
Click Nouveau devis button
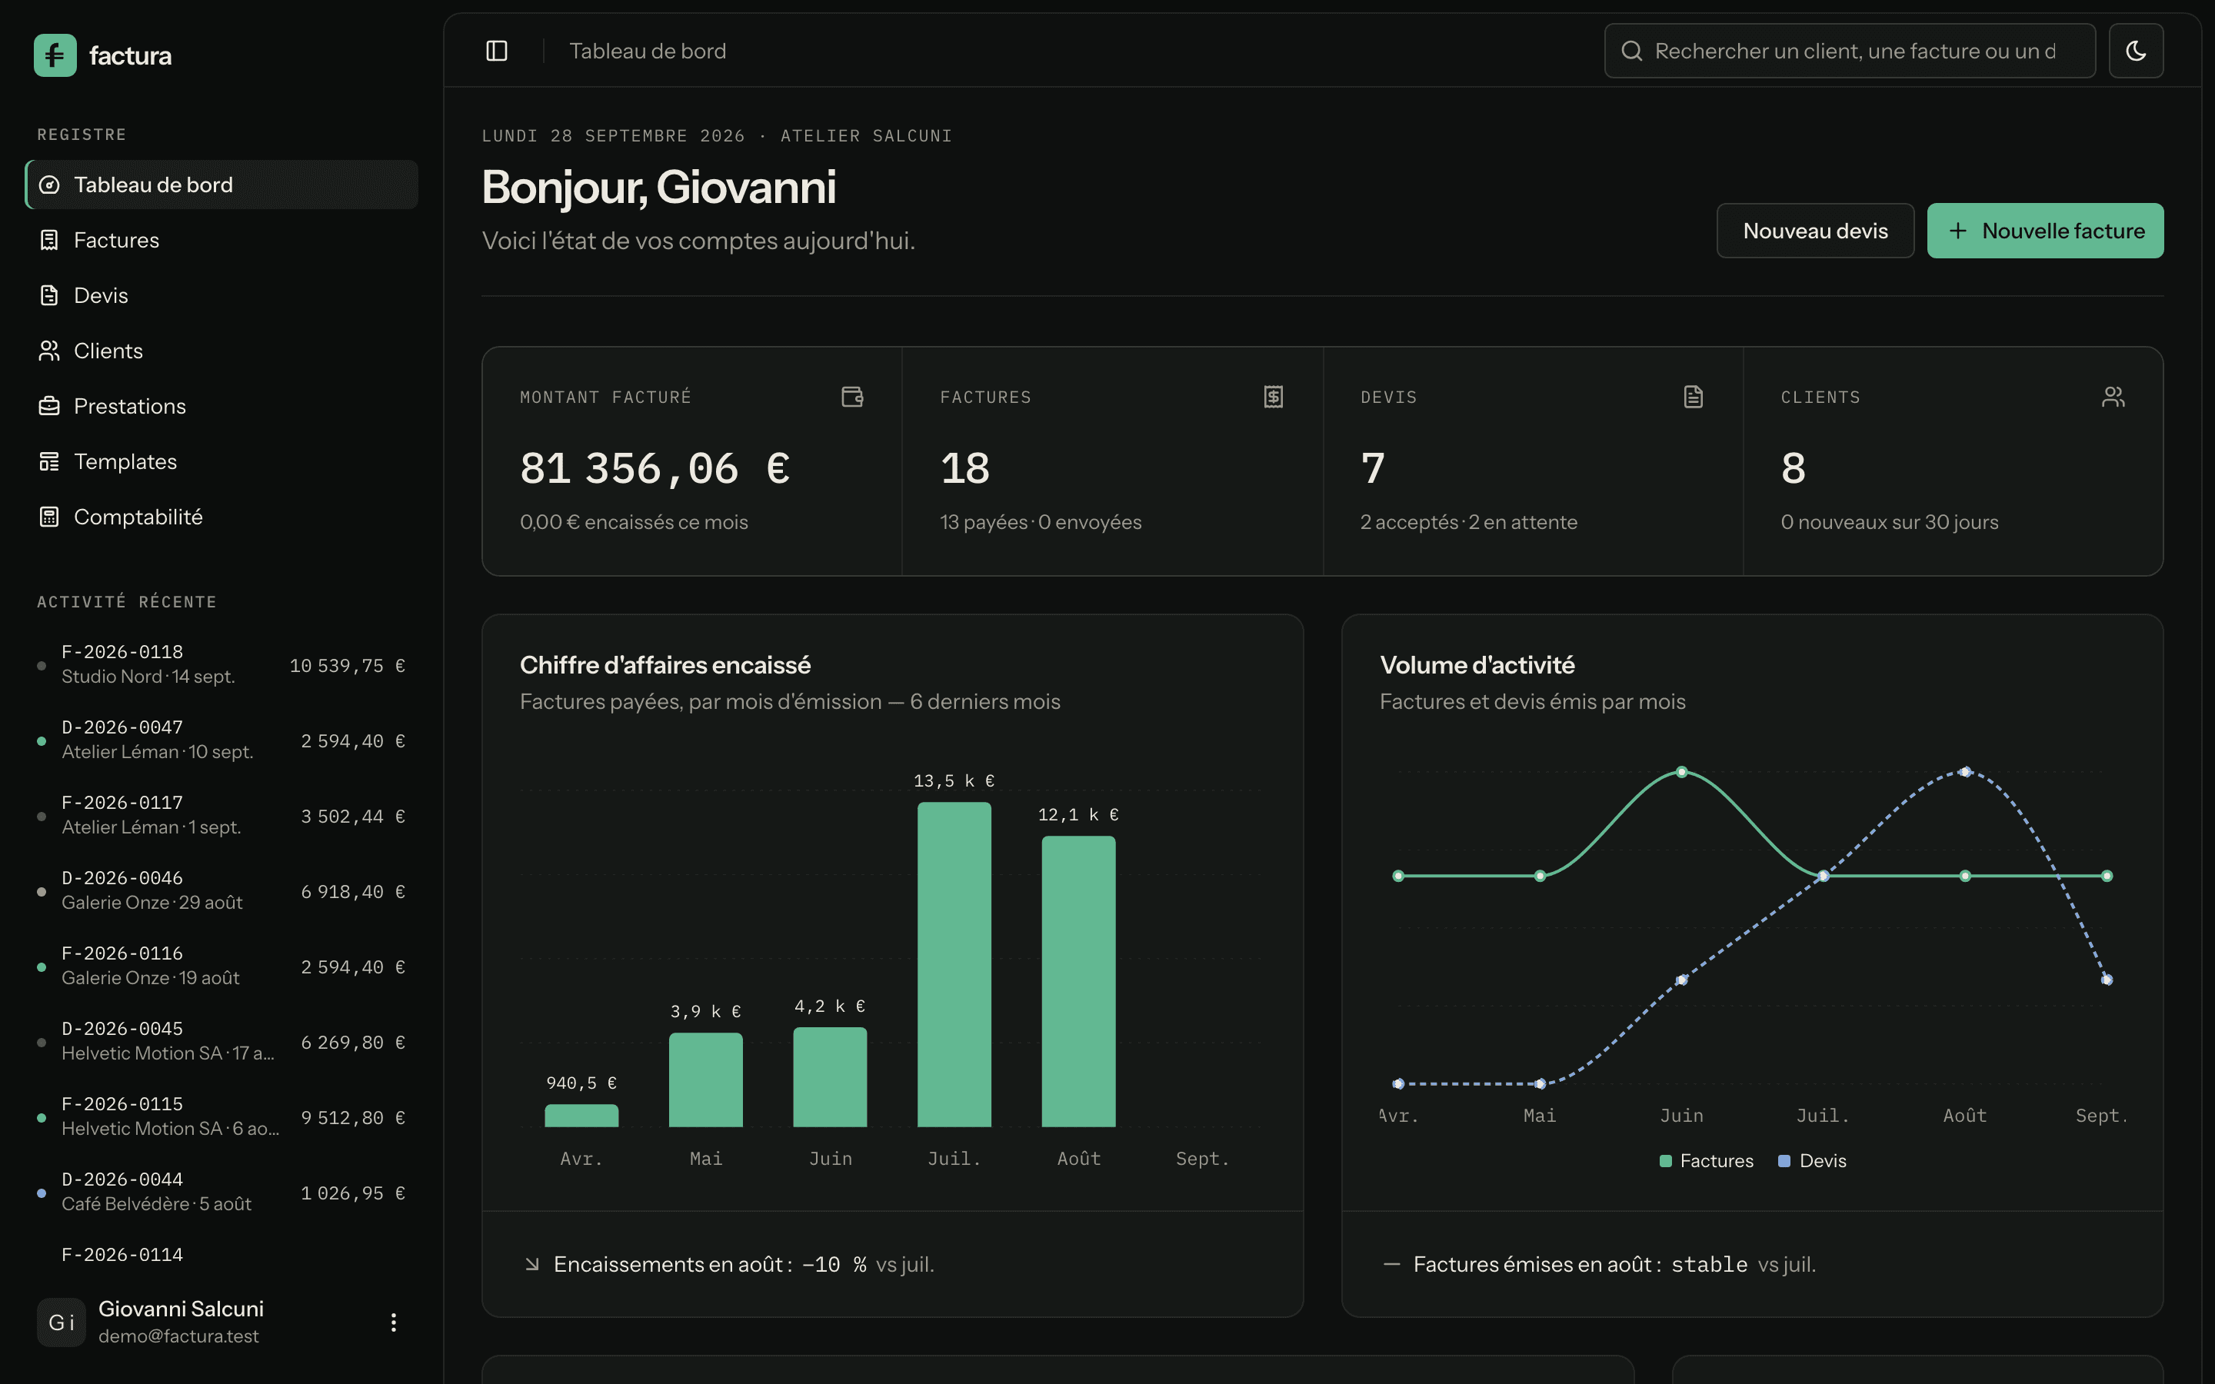click(x=1815, y=231)
